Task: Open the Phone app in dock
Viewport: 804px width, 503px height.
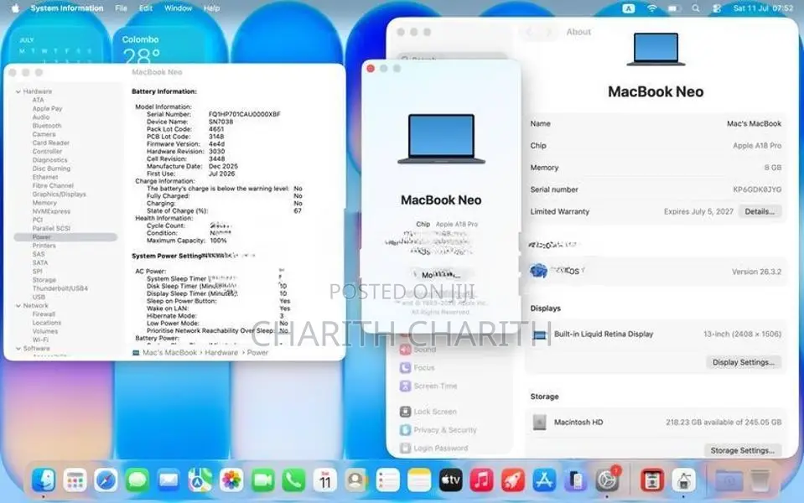Action: [293, 480]
